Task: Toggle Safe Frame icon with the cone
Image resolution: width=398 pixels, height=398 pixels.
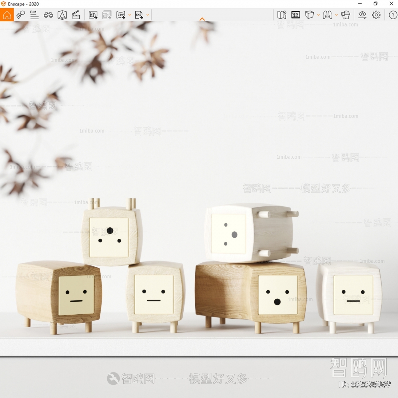Action: [62, 15]
